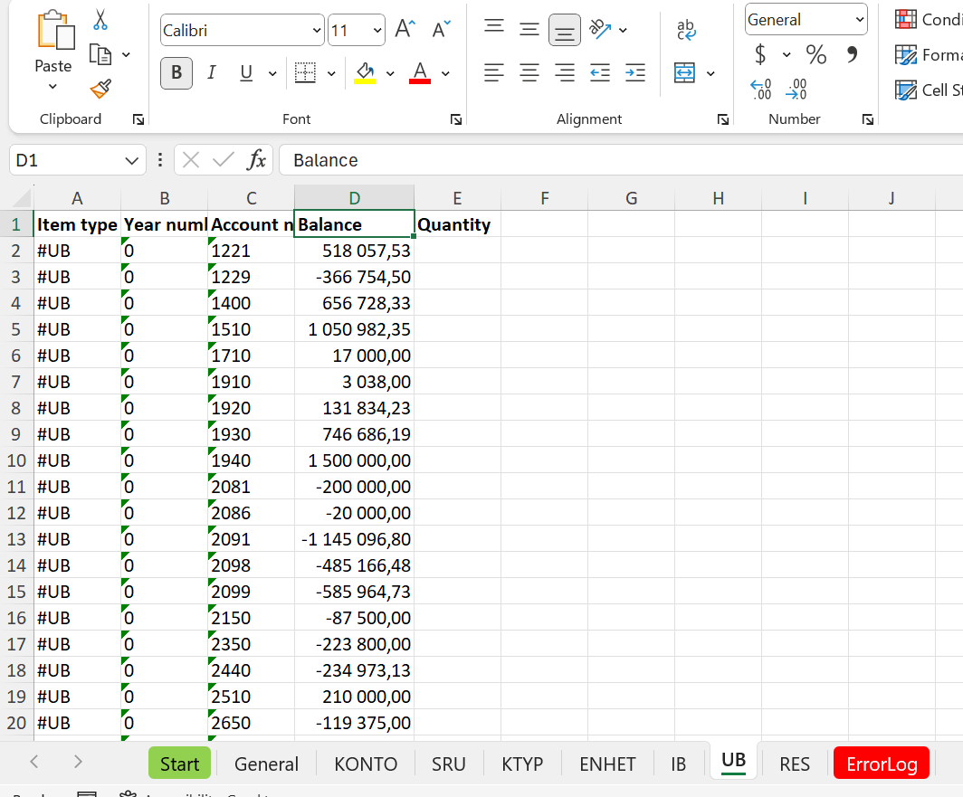Toggle bottom vertical alignment
963x797 pixels.
[x=565, y=30]
